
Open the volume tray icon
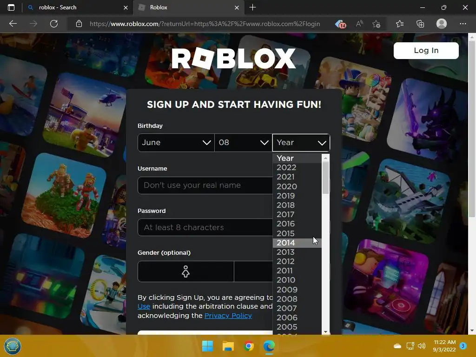coord(422,346)
